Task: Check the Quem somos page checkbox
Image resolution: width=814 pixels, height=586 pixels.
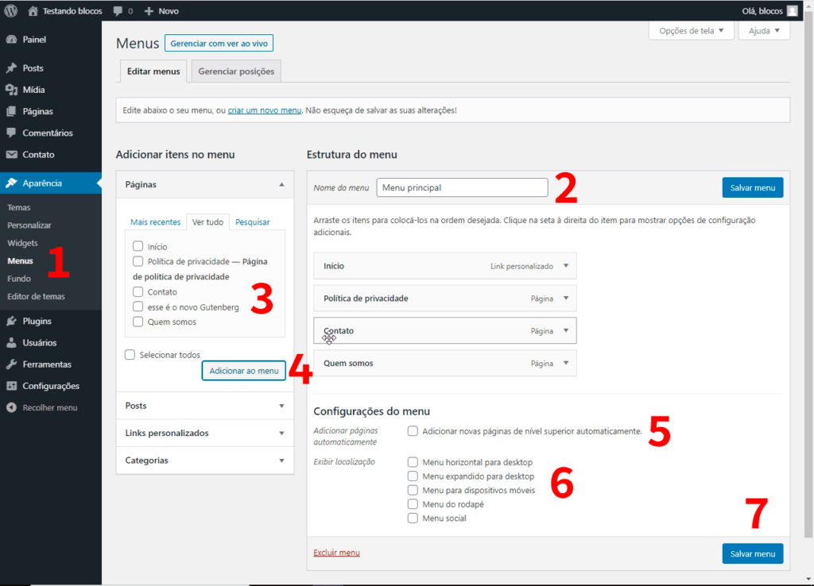Action: (138, 322)
